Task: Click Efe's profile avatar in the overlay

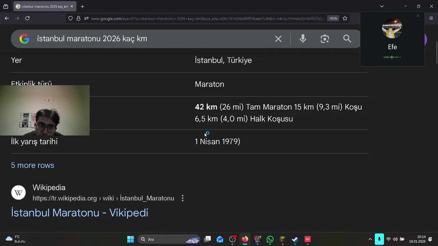Action: 392,28
